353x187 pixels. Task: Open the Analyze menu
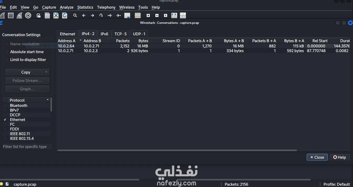click(66, 7)
